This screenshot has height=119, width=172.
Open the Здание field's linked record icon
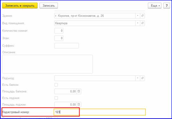(142, 16)
